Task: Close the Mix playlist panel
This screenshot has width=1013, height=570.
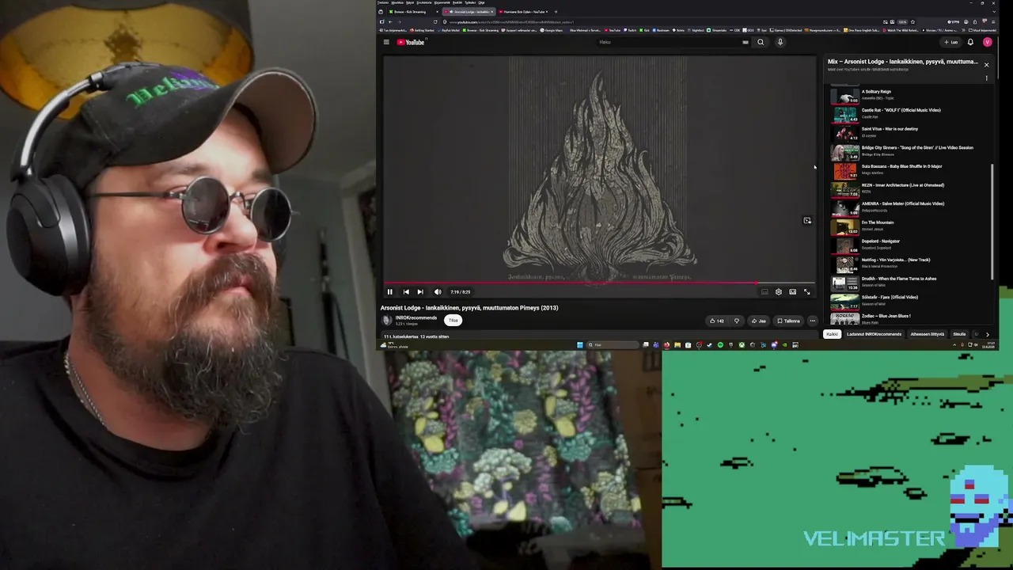Action: point(986,64)
